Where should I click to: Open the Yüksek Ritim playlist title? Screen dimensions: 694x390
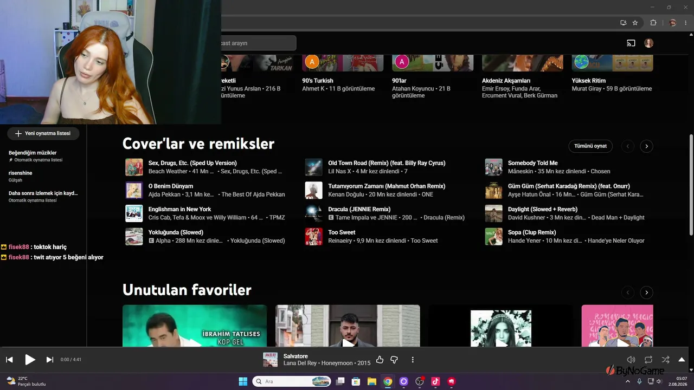[589, 81]
